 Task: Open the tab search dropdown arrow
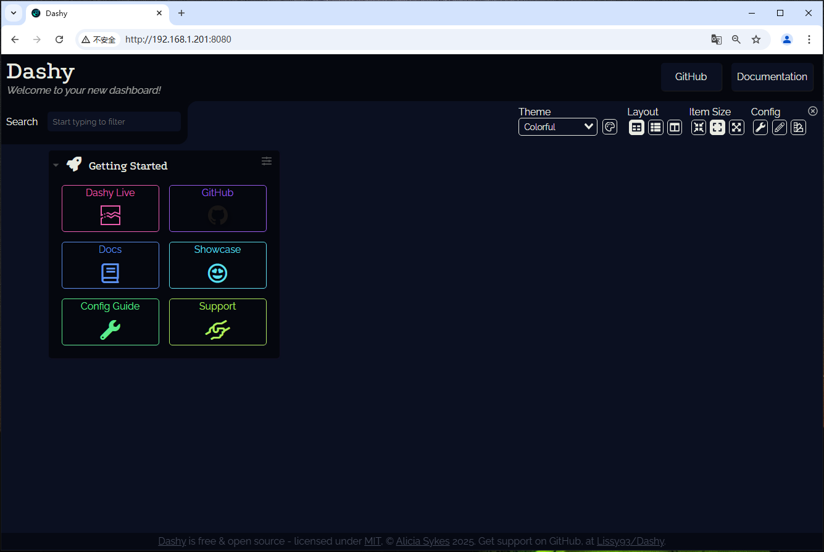pos(13,13)
